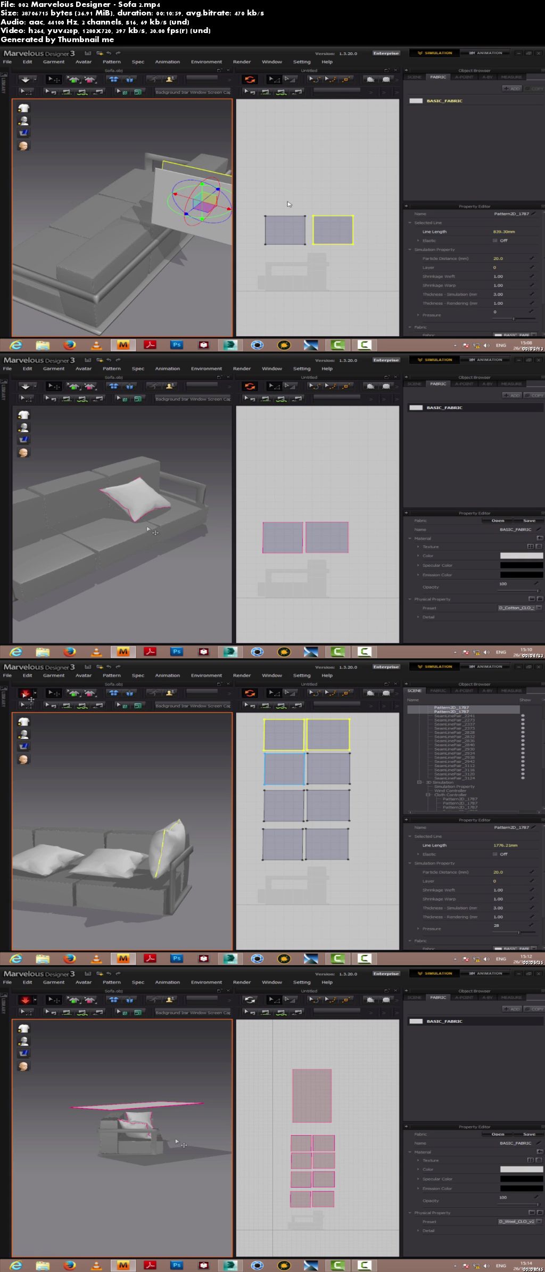The height and width of the screenshot is (1272, 545).
Task: Click the grayed-out sync arrows icon in bottom frame
Action: pos(250,1000)
